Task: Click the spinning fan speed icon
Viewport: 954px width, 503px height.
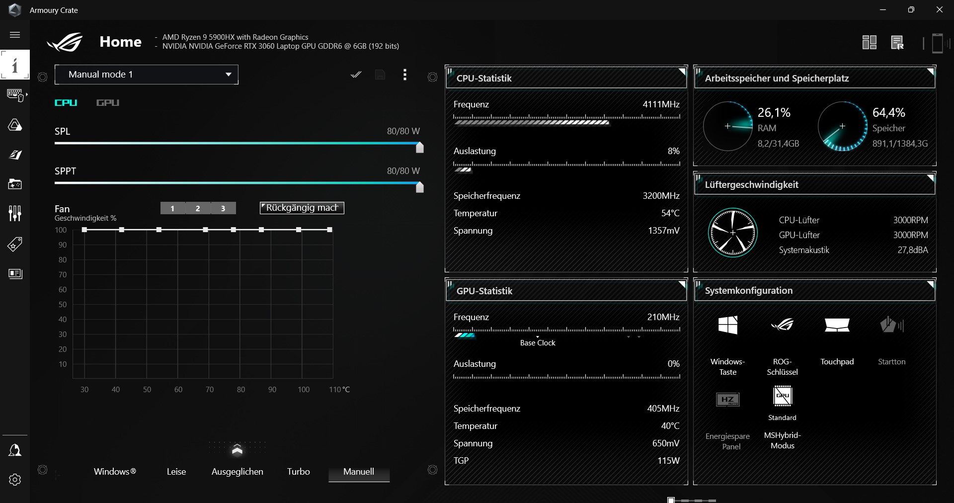Action: 732,232
